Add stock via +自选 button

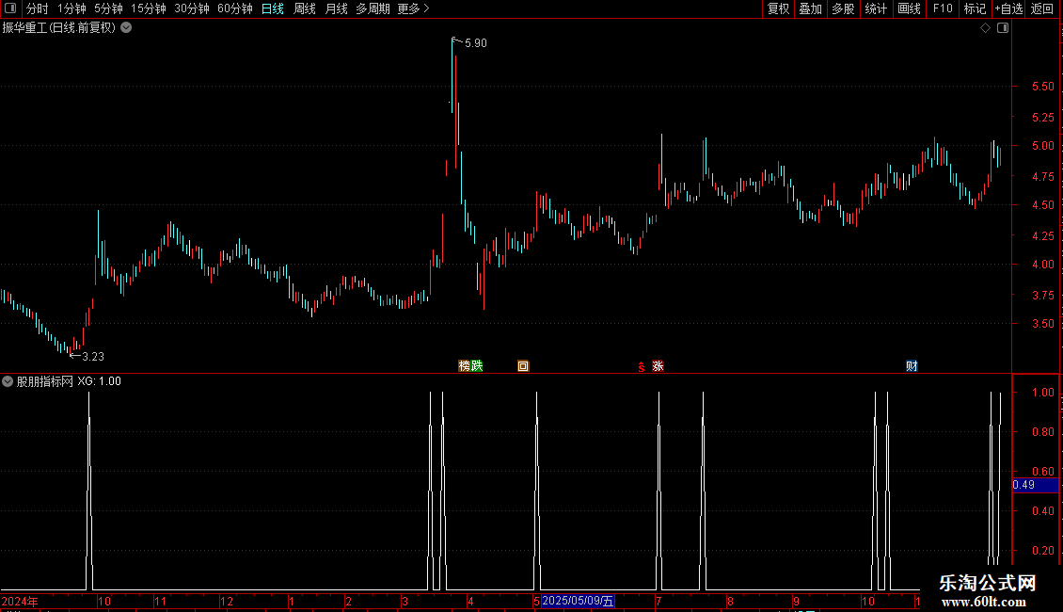(1008, 8)
